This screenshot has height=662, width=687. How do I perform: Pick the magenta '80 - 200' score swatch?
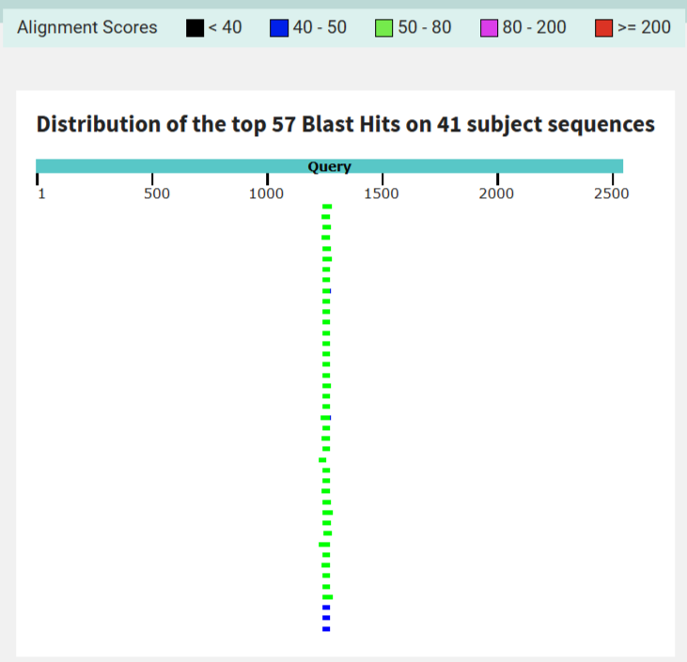coord(489,28)
